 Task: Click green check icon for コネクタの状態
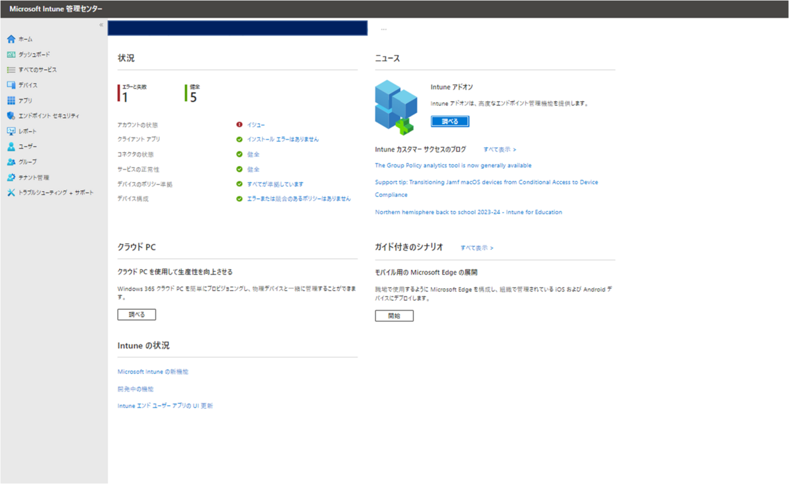pos(239,154)
